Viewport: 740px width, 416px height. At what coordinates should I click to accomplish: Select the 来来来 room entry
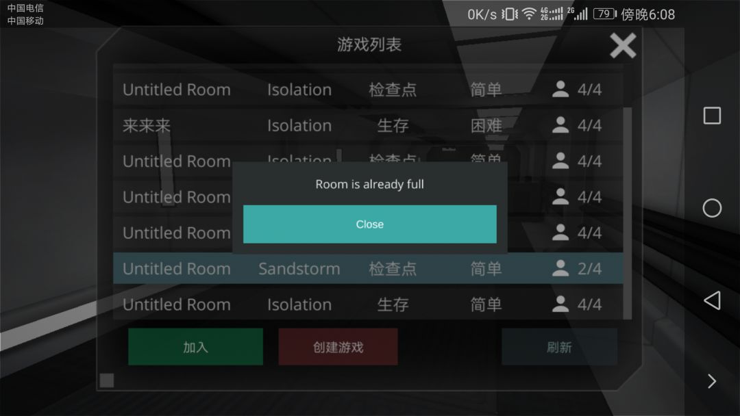coord(368,125)
